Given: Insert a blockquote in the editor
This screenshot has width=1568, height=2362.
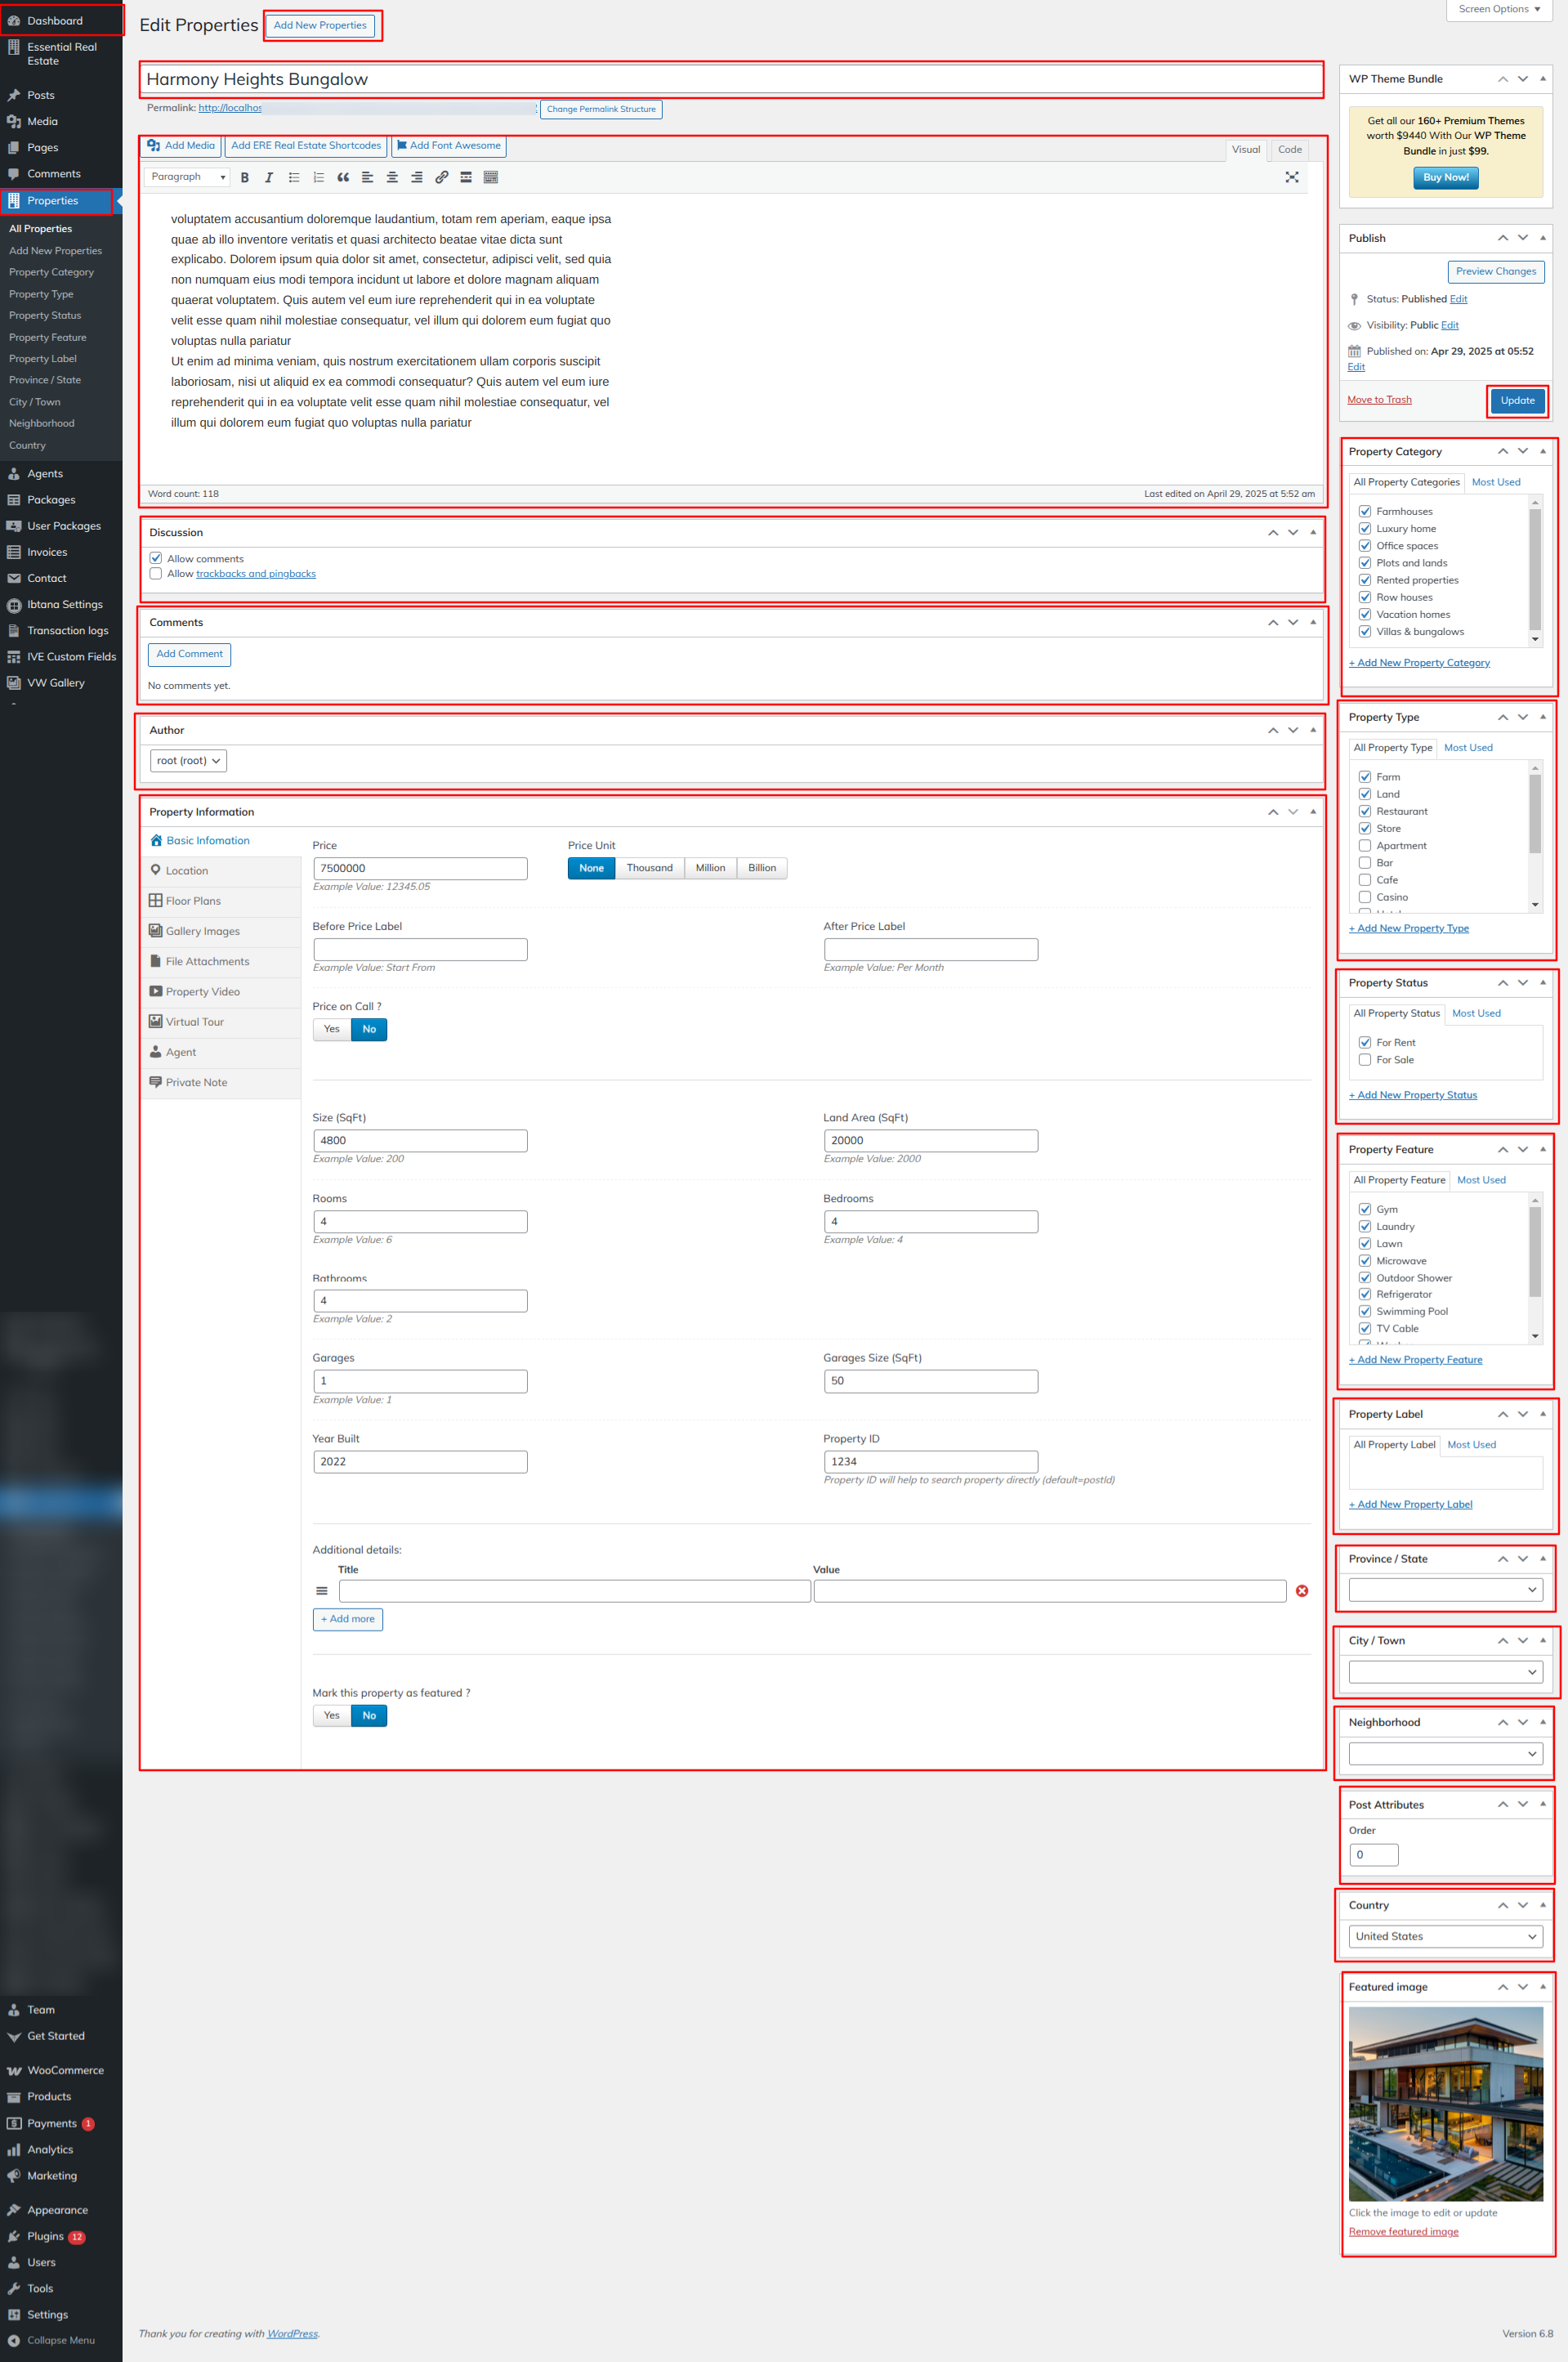Looking at the screenshot, I should [x=343, y=177].
